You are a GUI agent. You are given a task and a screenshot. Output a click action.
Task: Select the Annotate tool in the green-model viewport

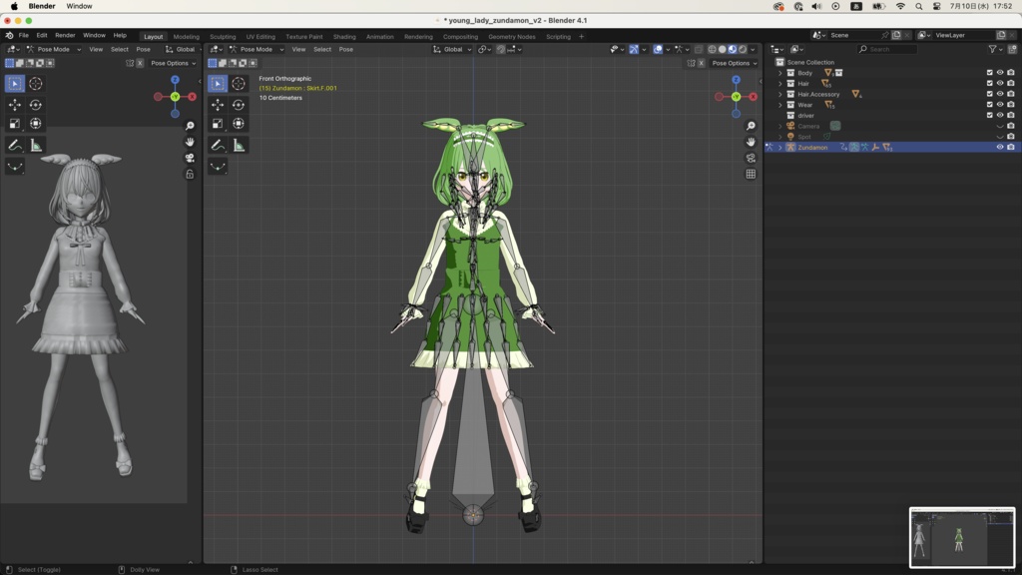(218, 146)
